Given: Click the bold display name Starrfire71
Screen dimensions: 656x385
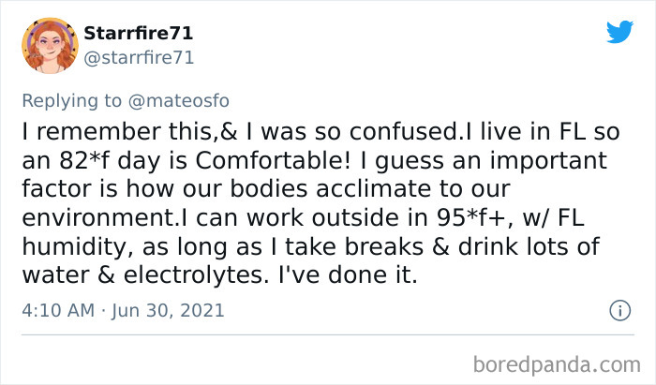Looking at the screenshot, I should click(138, 34).
